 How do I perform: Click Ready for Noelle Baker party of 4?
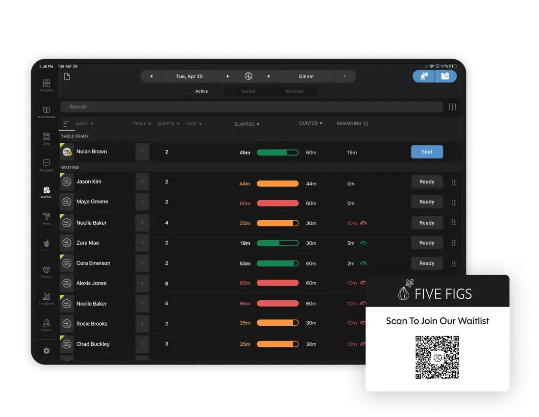pos(427,223)
